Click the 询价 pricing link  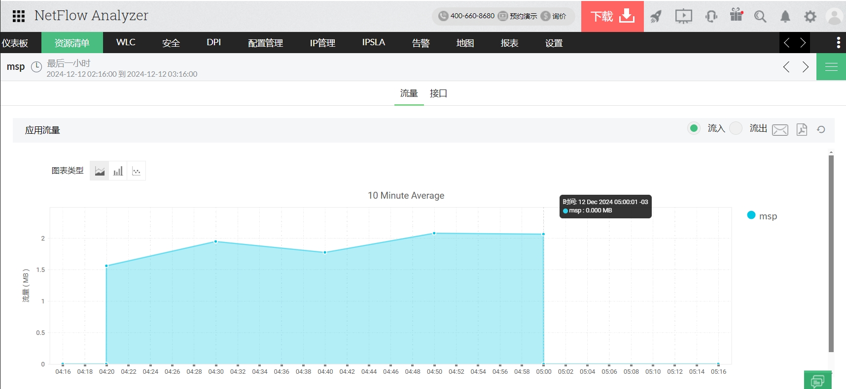554,16
